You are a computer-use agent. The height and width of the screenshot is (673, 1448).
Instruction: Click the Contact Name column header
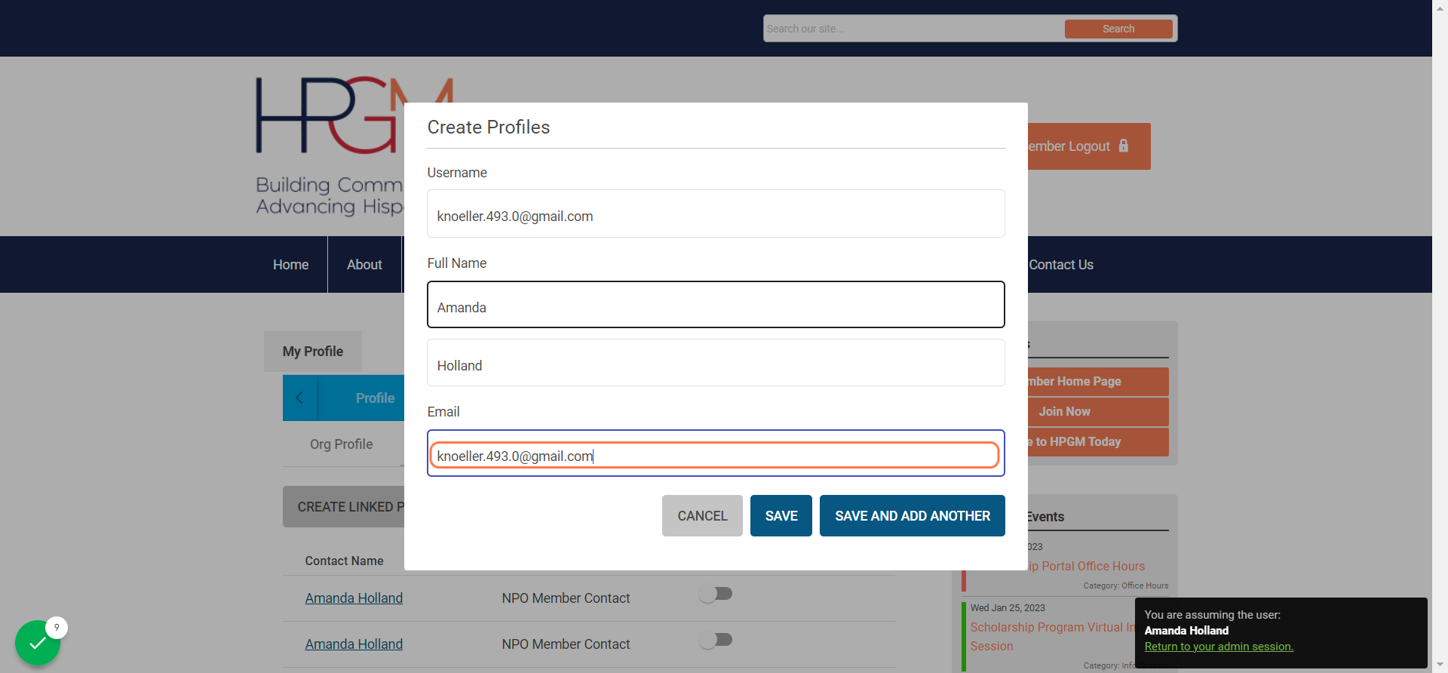344,561
